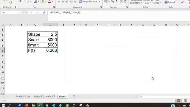Click the Format Painter brush icon
The width and height of the screenshot is (190, 107).
coord(11,3)
